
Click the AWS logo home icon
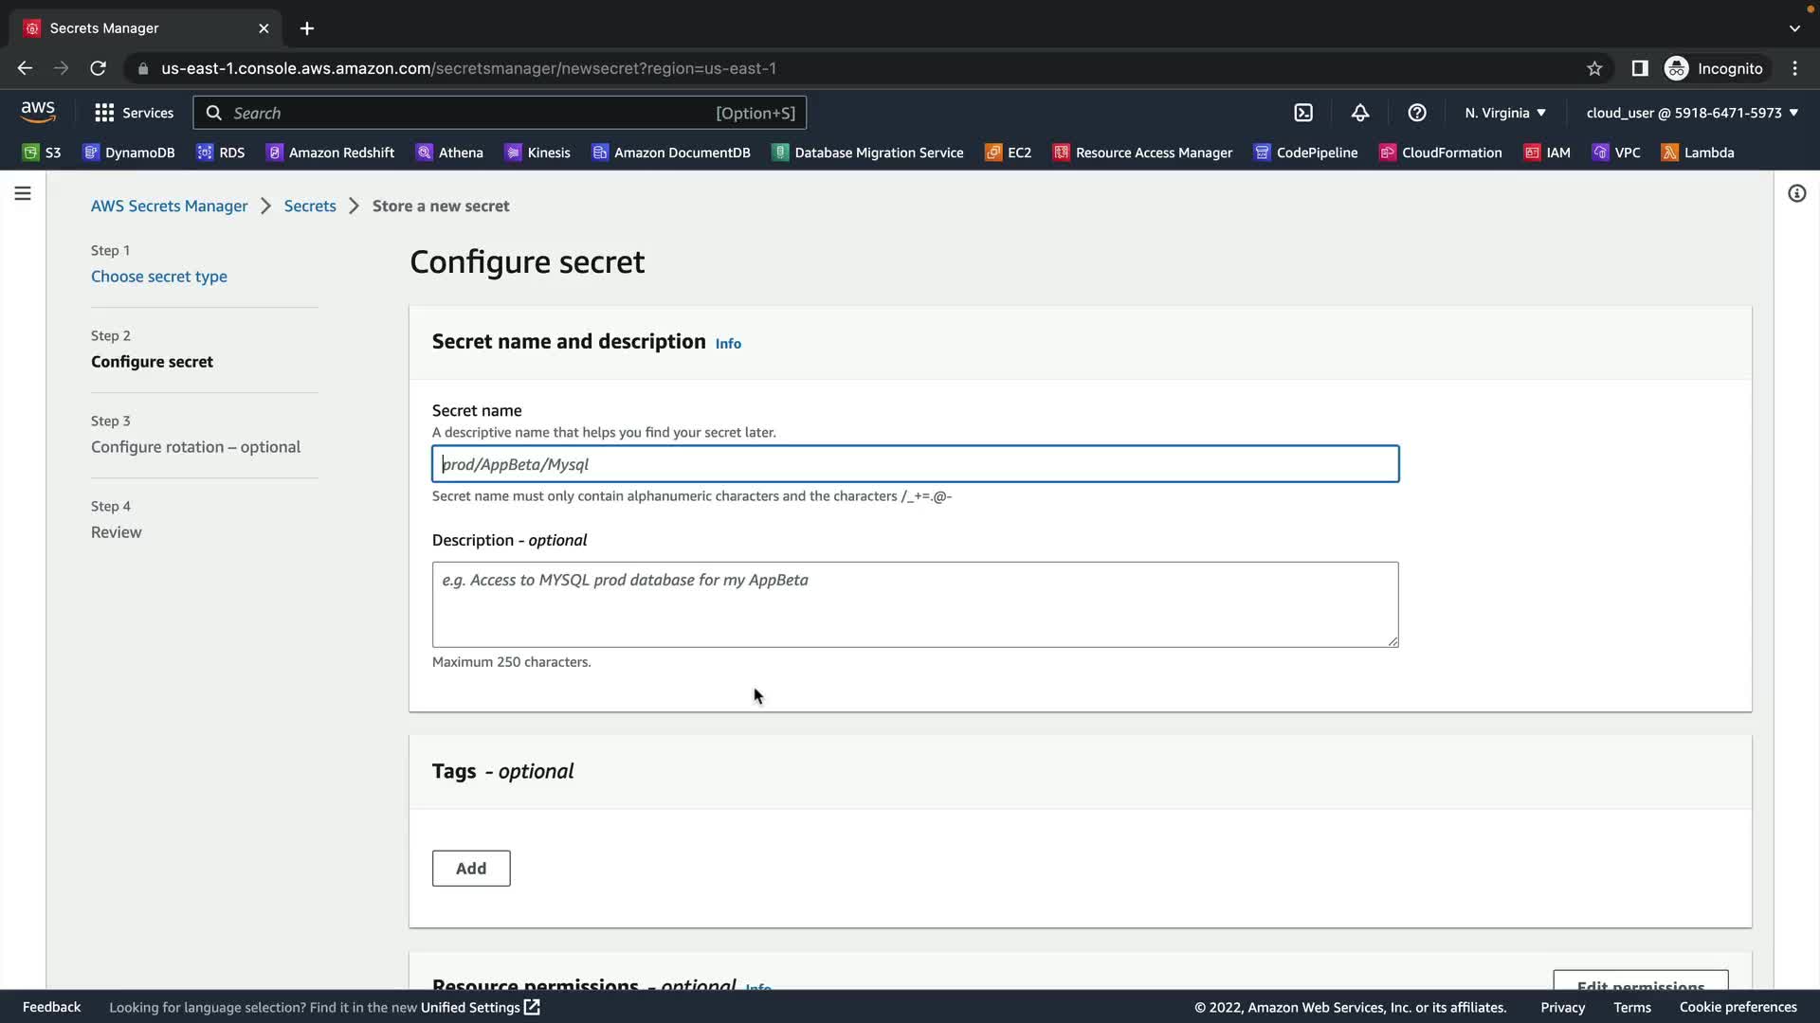coord(38,112)
